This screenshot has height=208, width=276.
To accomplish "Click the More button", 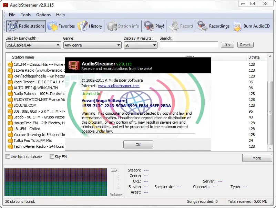I will (257, 158).
